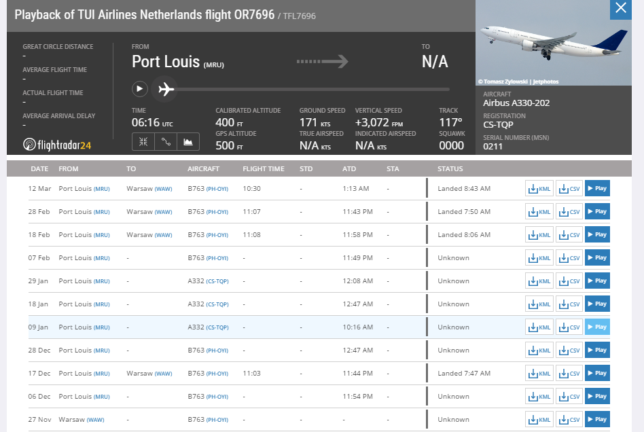
Task: Download CSV for the 28 Feb flight
Action: (569, 211)
